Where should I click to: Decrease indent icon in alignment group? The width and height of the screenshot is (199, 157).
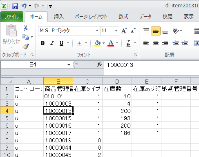click(176, 43)
